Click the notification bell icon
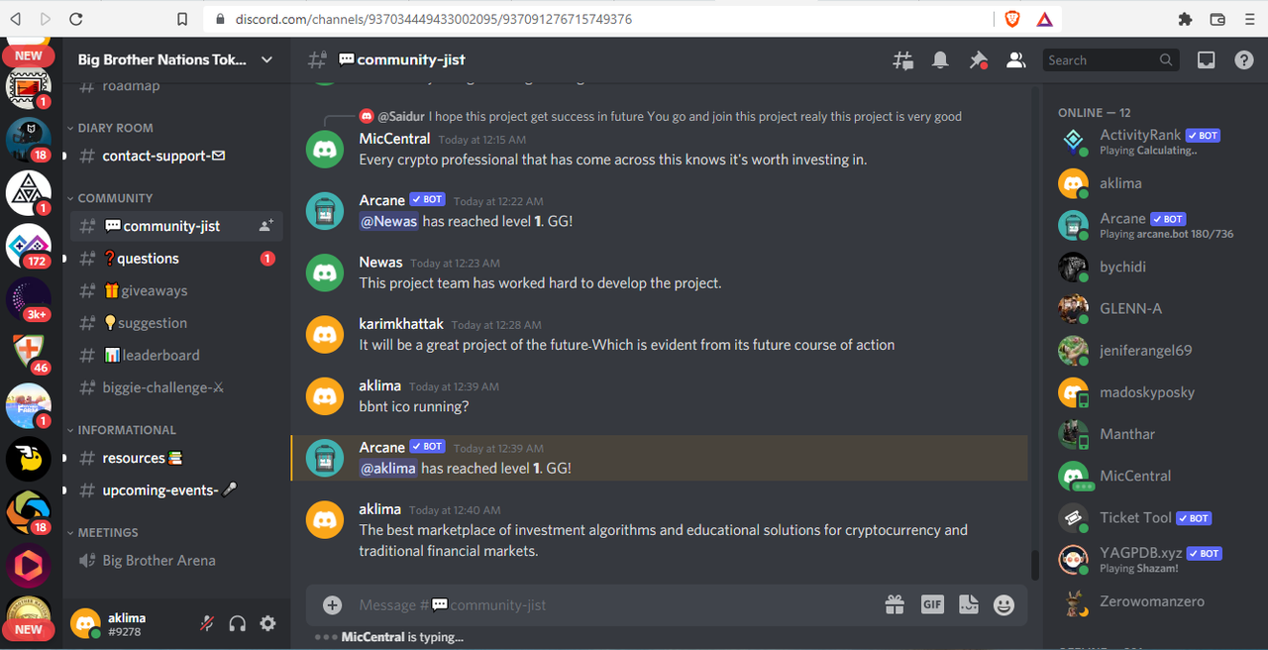 tap(940, 60)
